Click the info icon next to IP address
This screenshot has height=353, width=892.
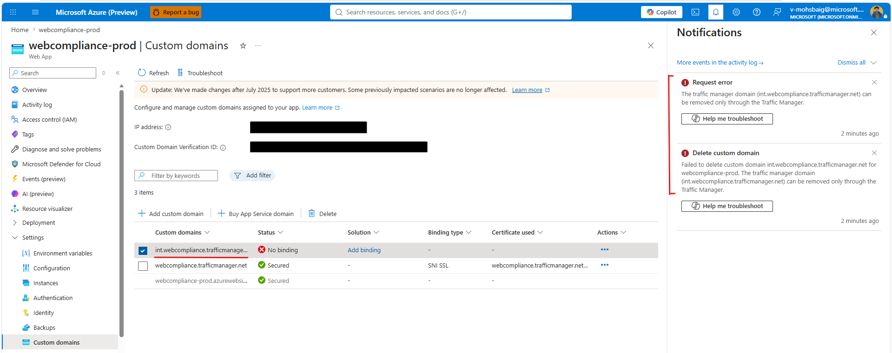pyautogui.click(x=168, y=127)
